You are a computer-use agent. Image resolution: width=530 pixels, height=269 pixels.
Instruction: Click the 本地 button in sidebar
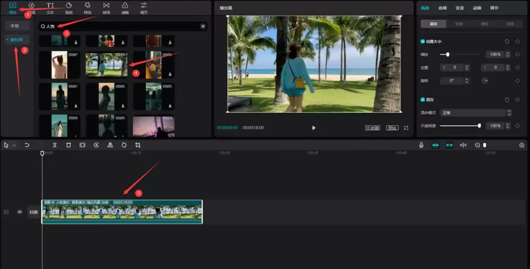pos(15,26)
